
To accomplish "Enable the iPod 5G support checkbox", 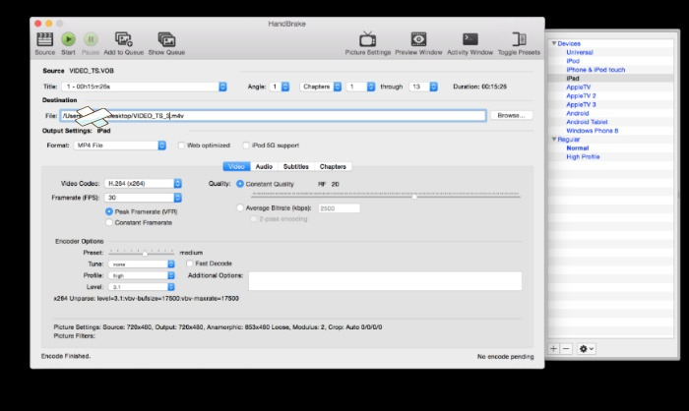I will pos(246,146).
